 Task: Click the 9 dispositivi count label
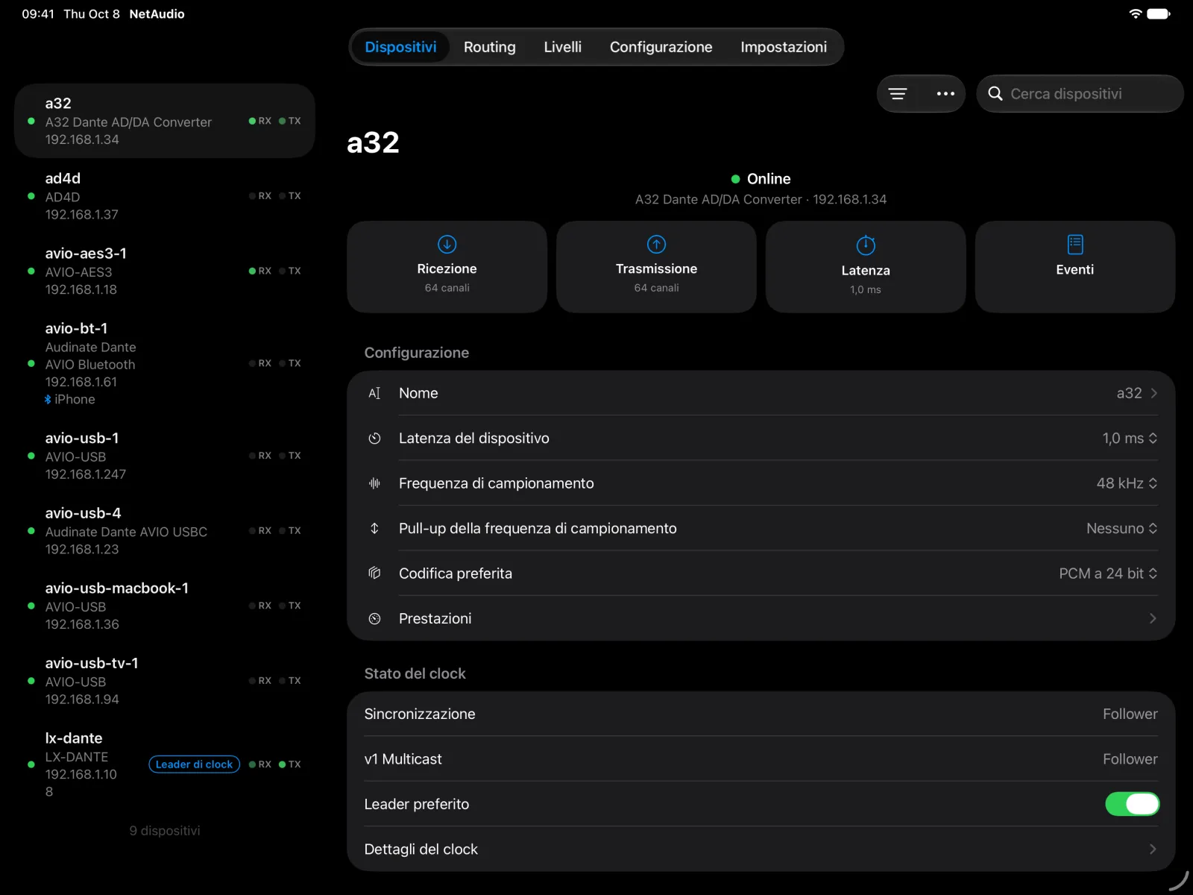point(165,831)
